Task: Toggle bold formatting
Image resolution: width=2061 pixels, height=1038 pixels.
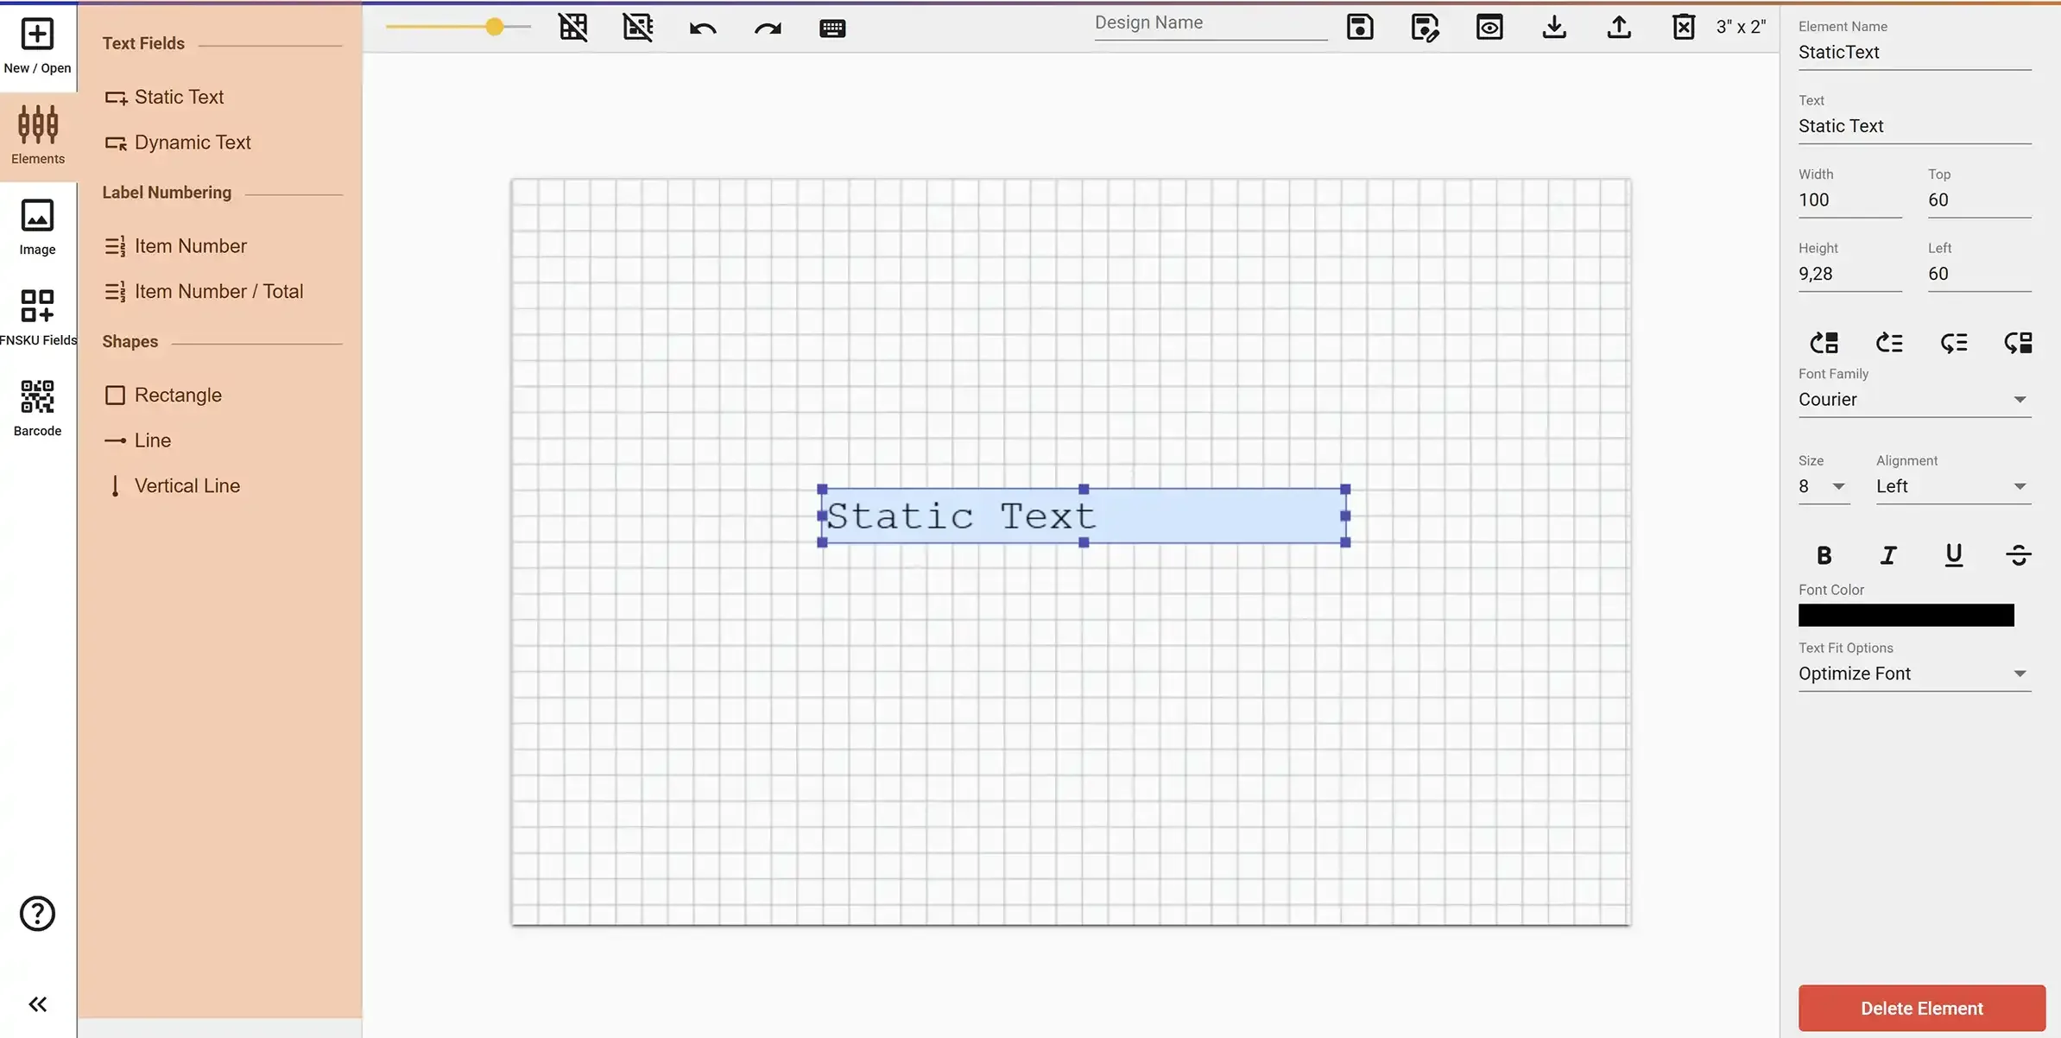Action: click(x=1824, y=555)
